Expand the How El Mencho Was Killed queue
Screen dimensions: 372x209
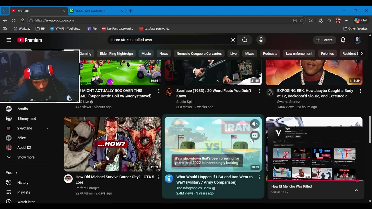(x=356, y=190)
